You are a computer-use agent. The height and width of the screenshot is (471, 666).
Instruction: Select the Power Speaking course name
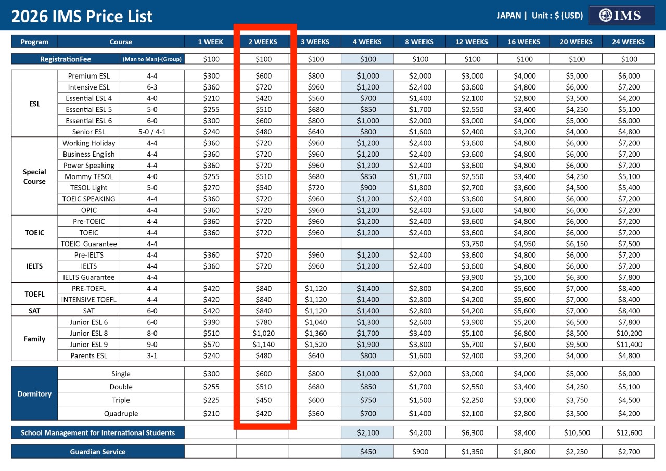(x=89, y=166)
